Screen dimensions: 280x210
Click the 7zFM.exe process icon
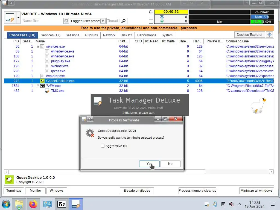click(x=42, y=86)
